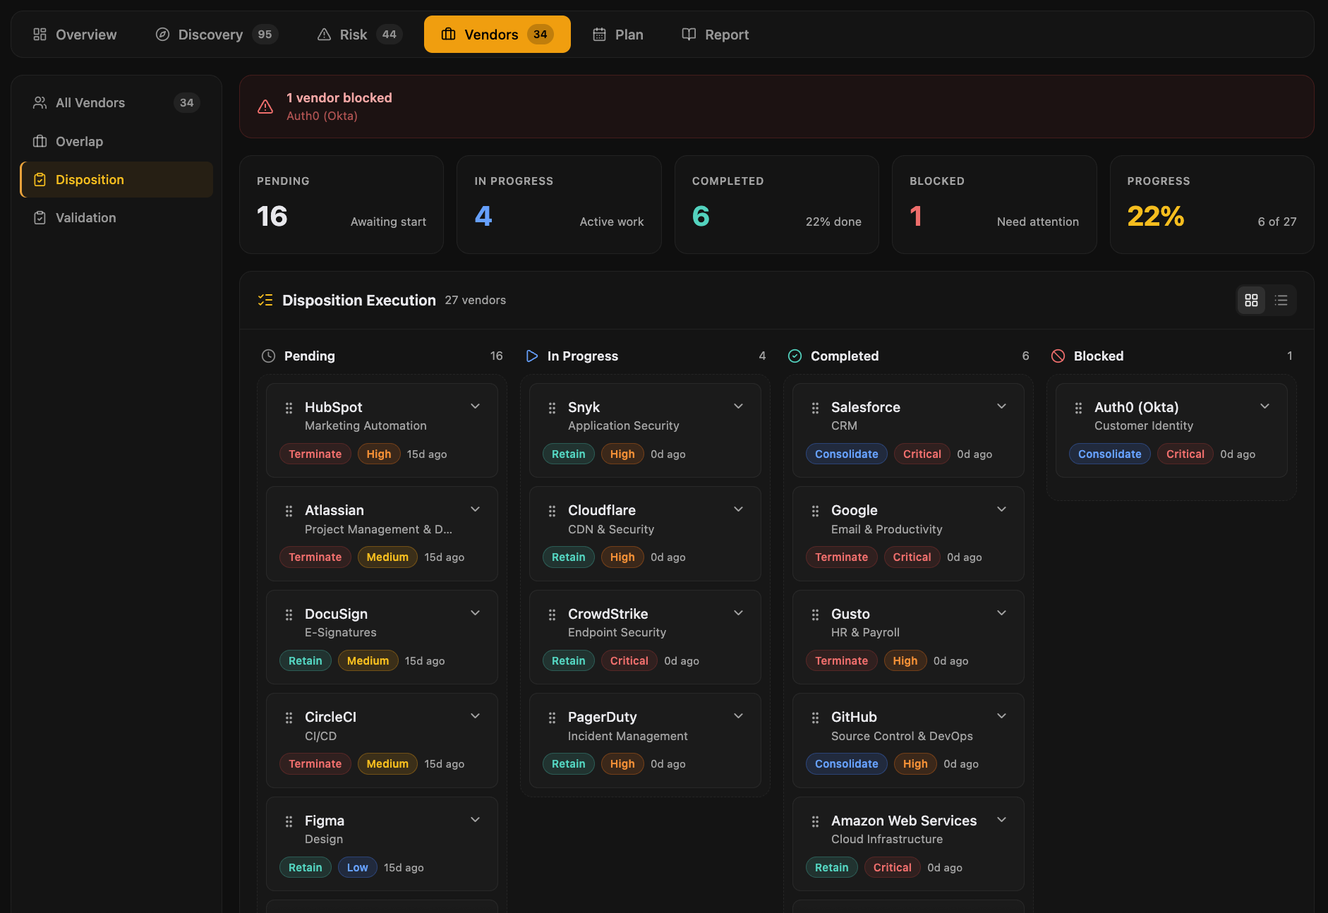Click DocuSign's Medium priority badge
Viewport: 1328px width, 913px height.
(368, 660)
